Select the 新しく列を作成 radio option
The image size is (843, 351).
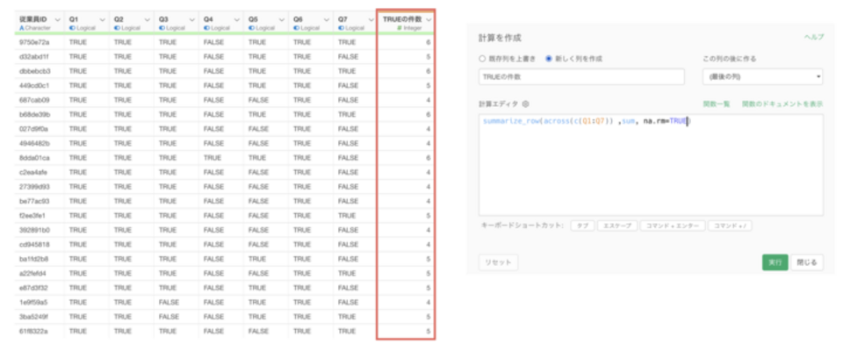coord(549,59)
